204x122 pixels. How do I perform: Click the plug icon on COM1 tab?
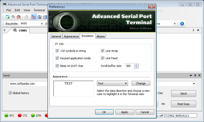pyautogui.click(x=15, y=30)
